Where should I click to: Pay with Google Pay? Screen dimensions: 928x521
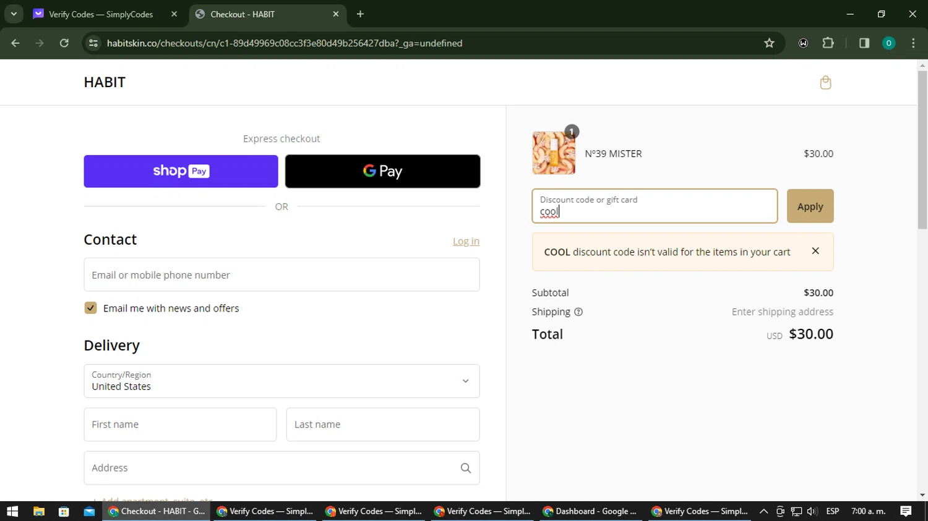click(x=382, y=171)
